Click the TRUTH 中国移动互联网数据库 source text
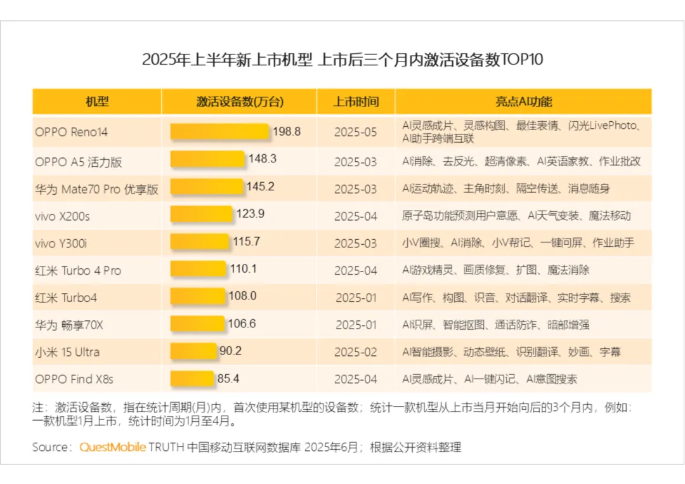This screenshot has height=484, width=685. click(x=225, y=447)
